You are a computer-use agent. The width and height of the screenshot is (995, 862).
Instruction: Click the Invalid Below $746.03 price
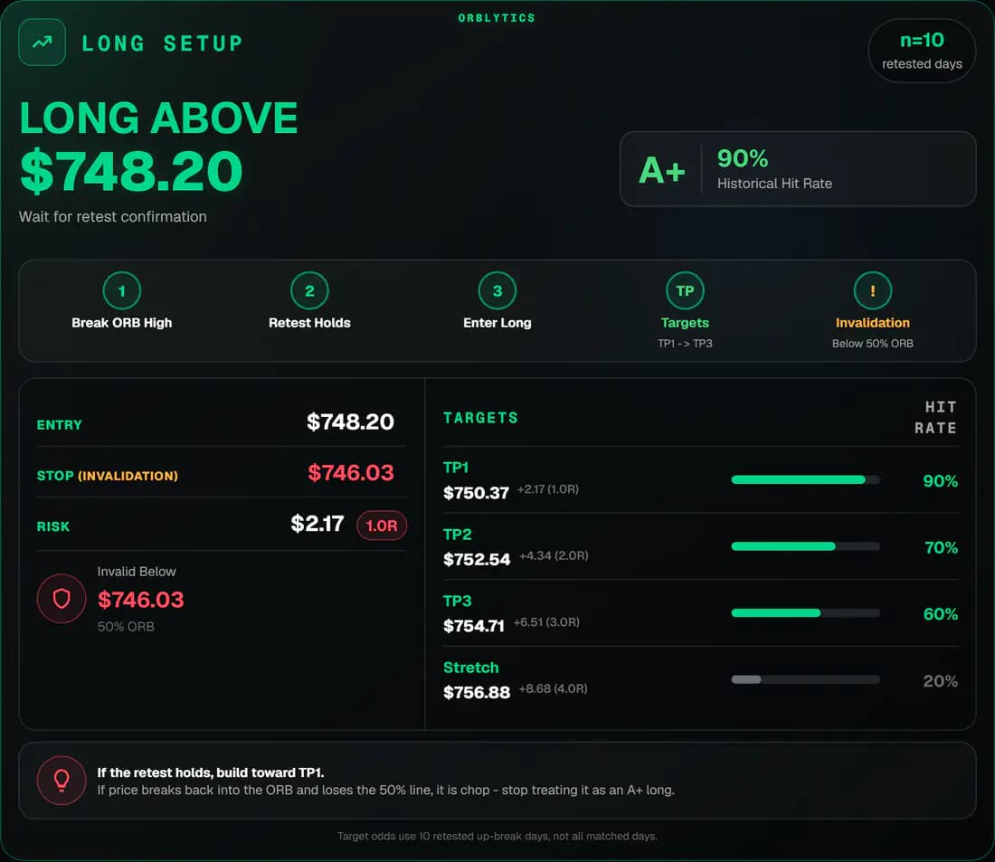click(x=141, y=600)
